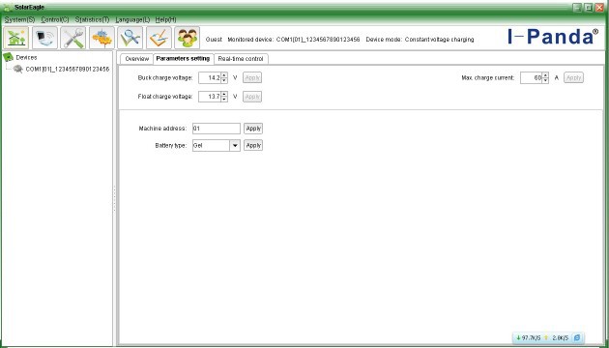This screenshot has height=348, width=609.
Task: Click the notepad with pencil icon
Action: (x=159, y=38)
